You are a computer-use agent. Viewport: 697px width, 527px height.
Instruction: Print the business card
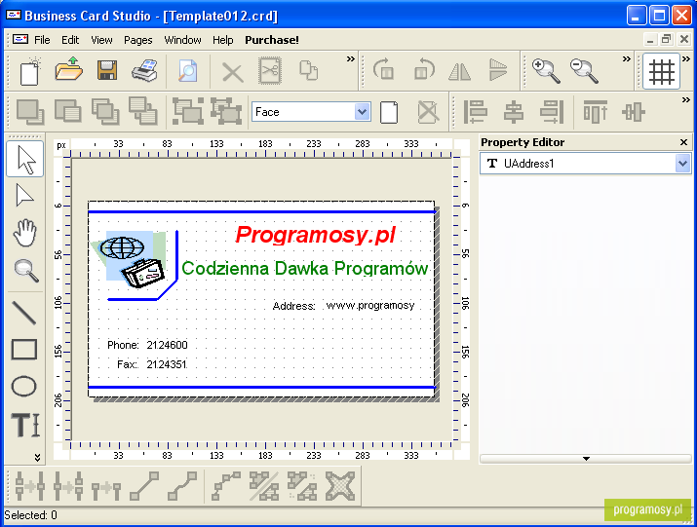click(x=145, y=70)
